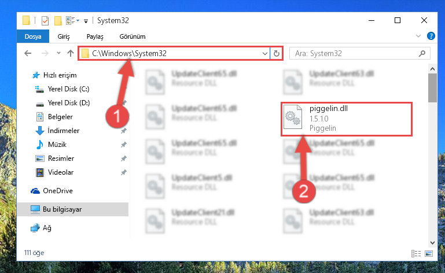This screenshot has height=273, width=445.
Task: Click the vertical scrollbar thumb
Action: [x=432, y=88]
